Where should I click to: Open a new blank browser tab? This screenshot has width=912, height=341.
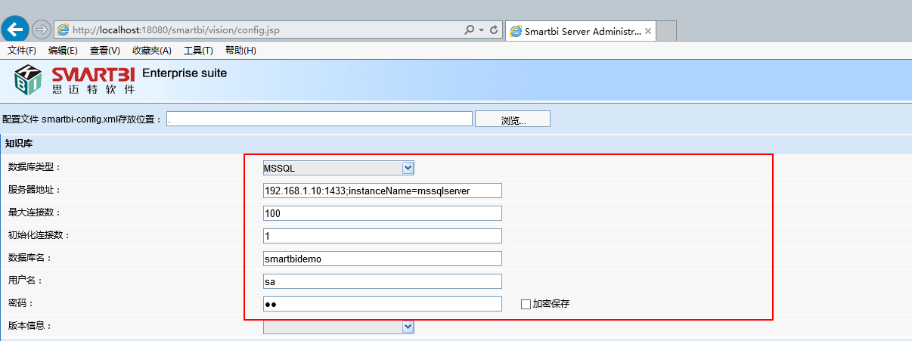click(667, 31)
